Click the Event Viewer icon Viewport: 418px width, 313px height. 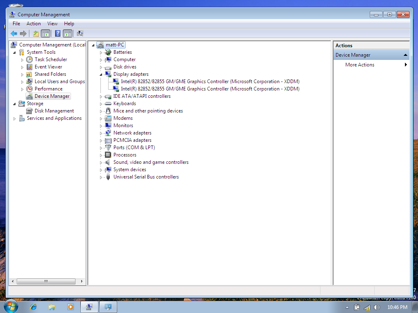(29, 67)
